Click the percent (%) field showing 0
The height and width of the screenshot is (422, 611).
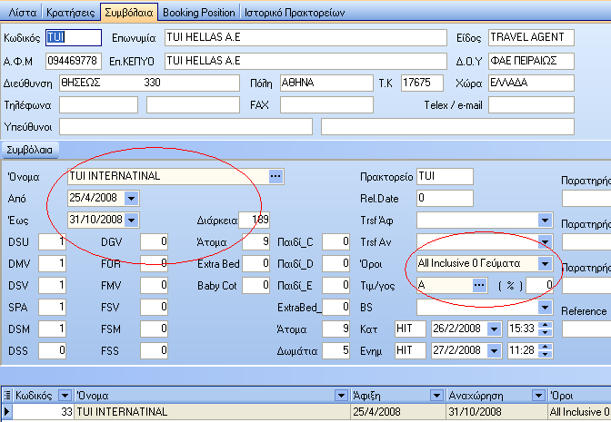539,286
